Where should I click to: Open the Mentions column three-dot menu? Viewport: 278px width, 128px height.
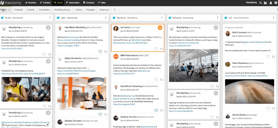(x=162, y=18)
